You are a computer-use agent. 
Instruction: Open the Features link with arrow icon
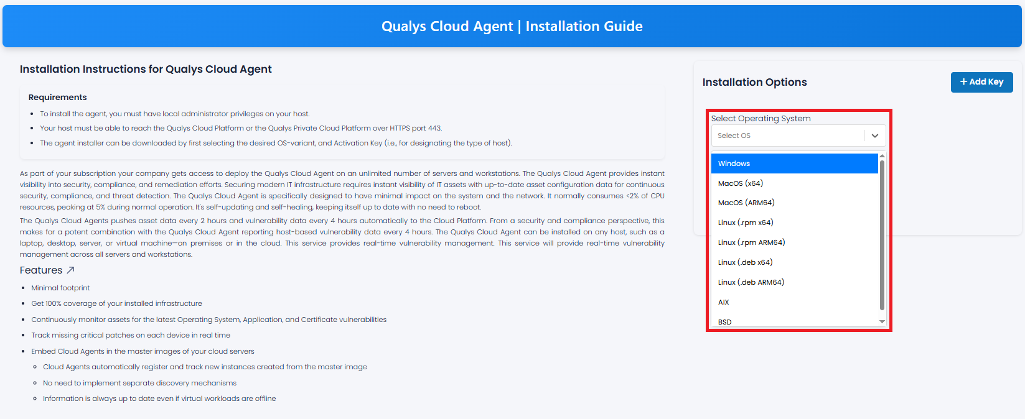[x=47, y=270]
